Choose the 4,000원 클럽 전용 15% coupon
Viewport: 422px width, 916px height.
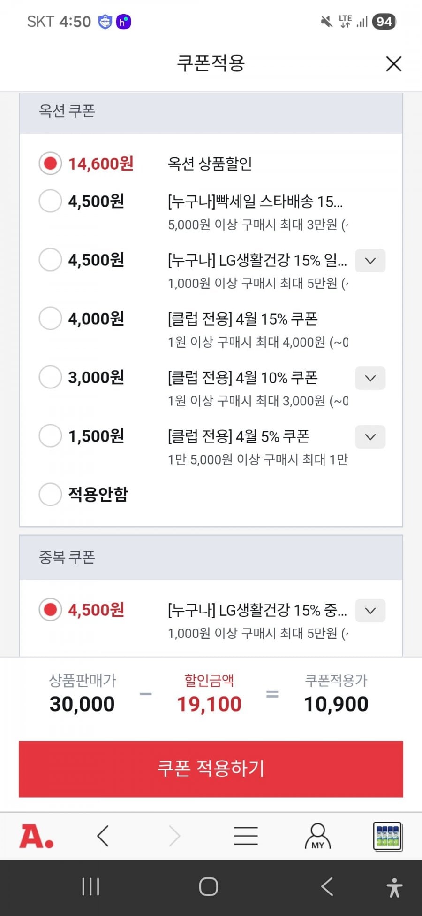click(x=50, y=318)
